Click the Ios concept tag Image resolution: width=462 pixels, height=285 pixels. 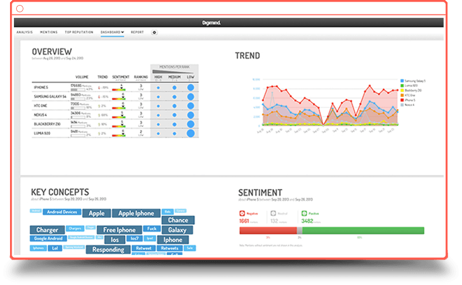(x=115, y=239)
